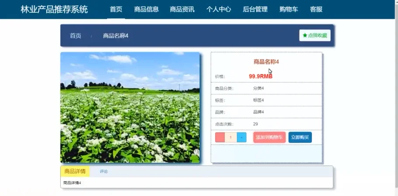
Task: Click the star icon in 点我收藏
Action: click(305, 35)
